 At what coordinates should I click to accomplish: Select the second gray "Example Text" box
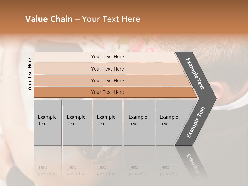[x=77, y=122]
